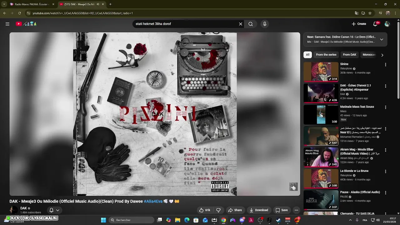Image resolution: width=400 pixels, height=225 pixels.
Task: View site information icon in address bar
Action: tap(28, 13)
